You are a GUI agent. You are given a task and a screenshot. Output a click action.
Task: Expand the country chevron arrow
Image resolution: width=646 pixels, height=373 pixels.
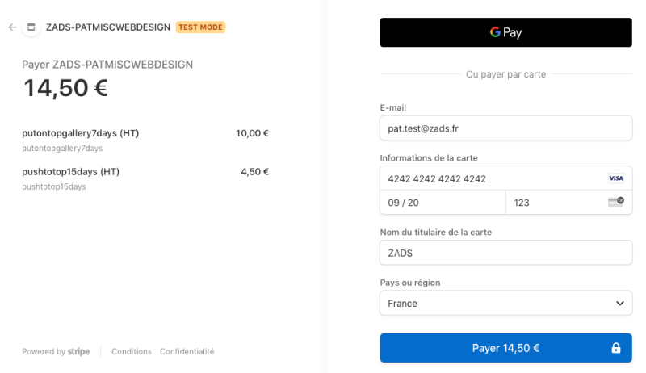619,304
